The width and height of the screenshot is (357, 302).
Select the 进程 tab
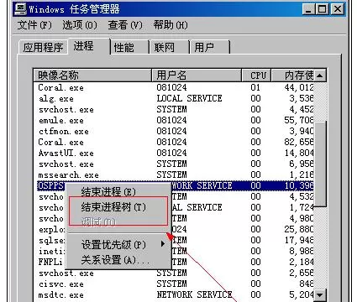pyautogui.click(x=89, y=46)
